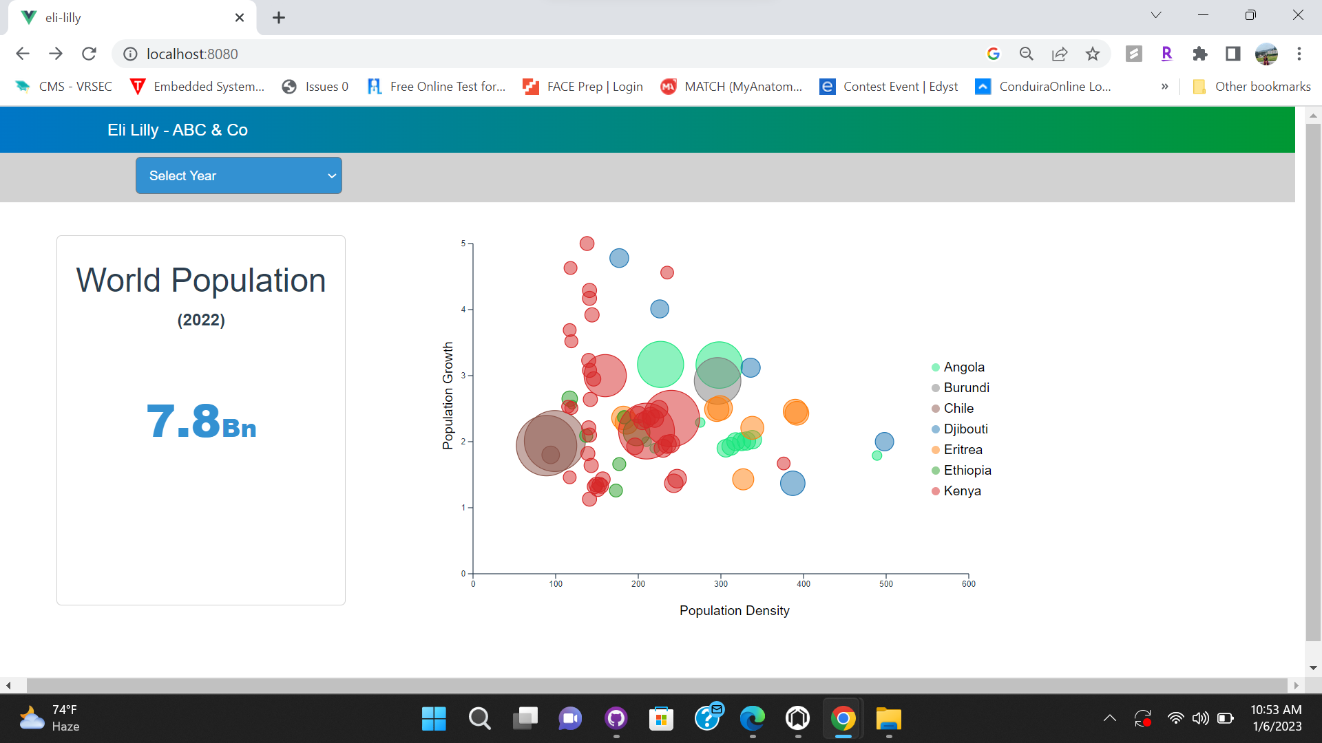Open the tab search chevron

click(x=1156, y=14)
